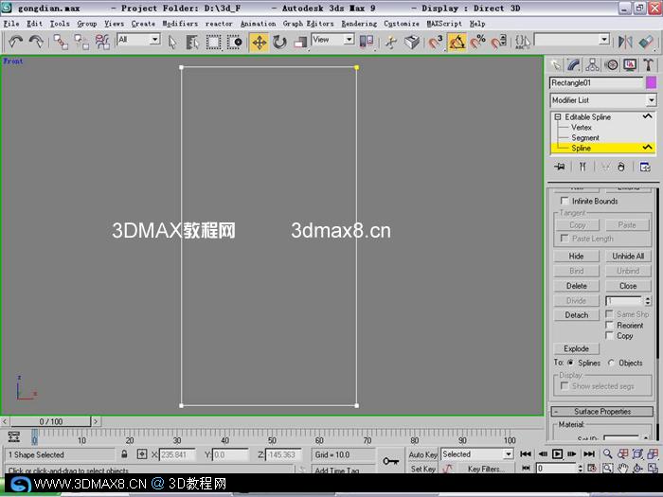The image size is (663, 497).
Task: Open the Utilities hammer panel tab
Action: coord(648,64)
